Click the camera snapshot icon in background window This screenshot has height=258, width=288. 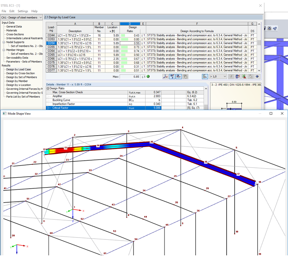click(269, 28)
